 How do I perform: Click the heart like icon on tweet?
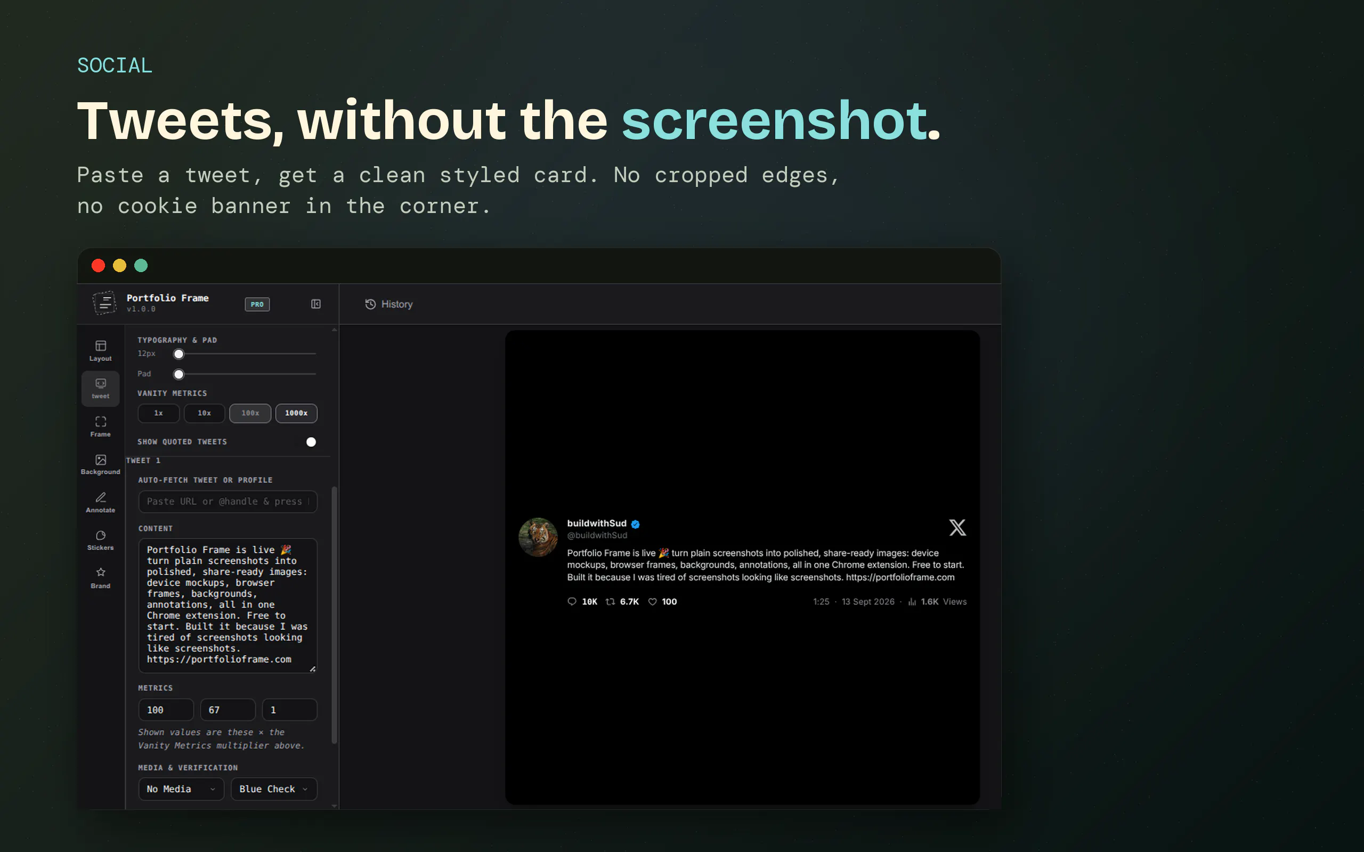coord(652,602)
